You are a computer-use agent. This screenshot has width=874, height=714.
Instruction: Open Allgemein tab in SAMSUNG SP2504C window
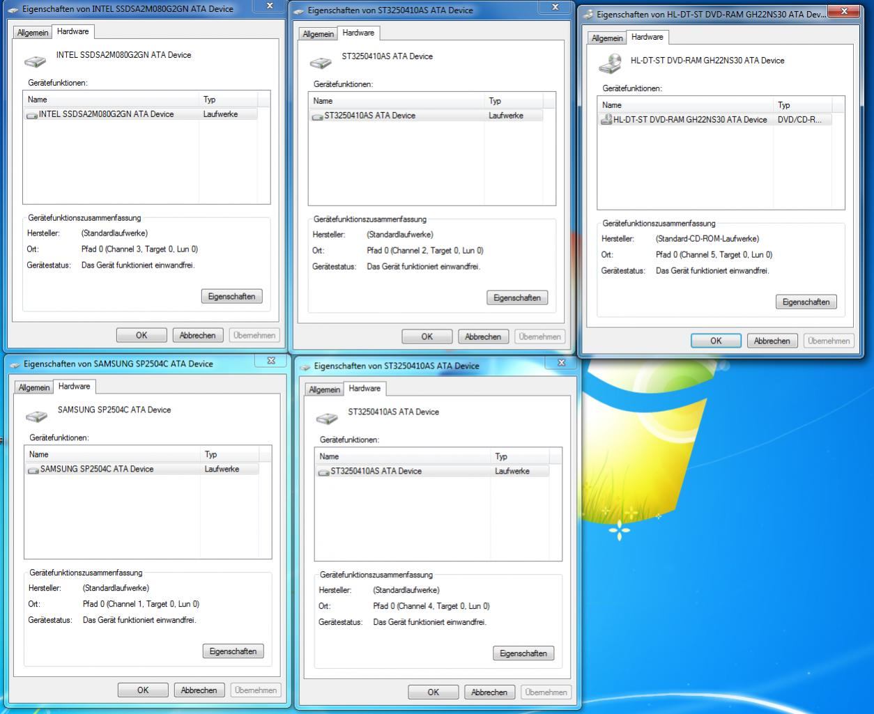coord(35,387)
